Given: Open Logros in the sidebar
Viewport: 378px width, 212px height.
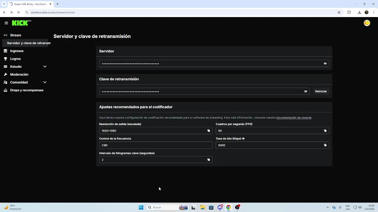Looking at the screenshot, I should click(15, 59).
